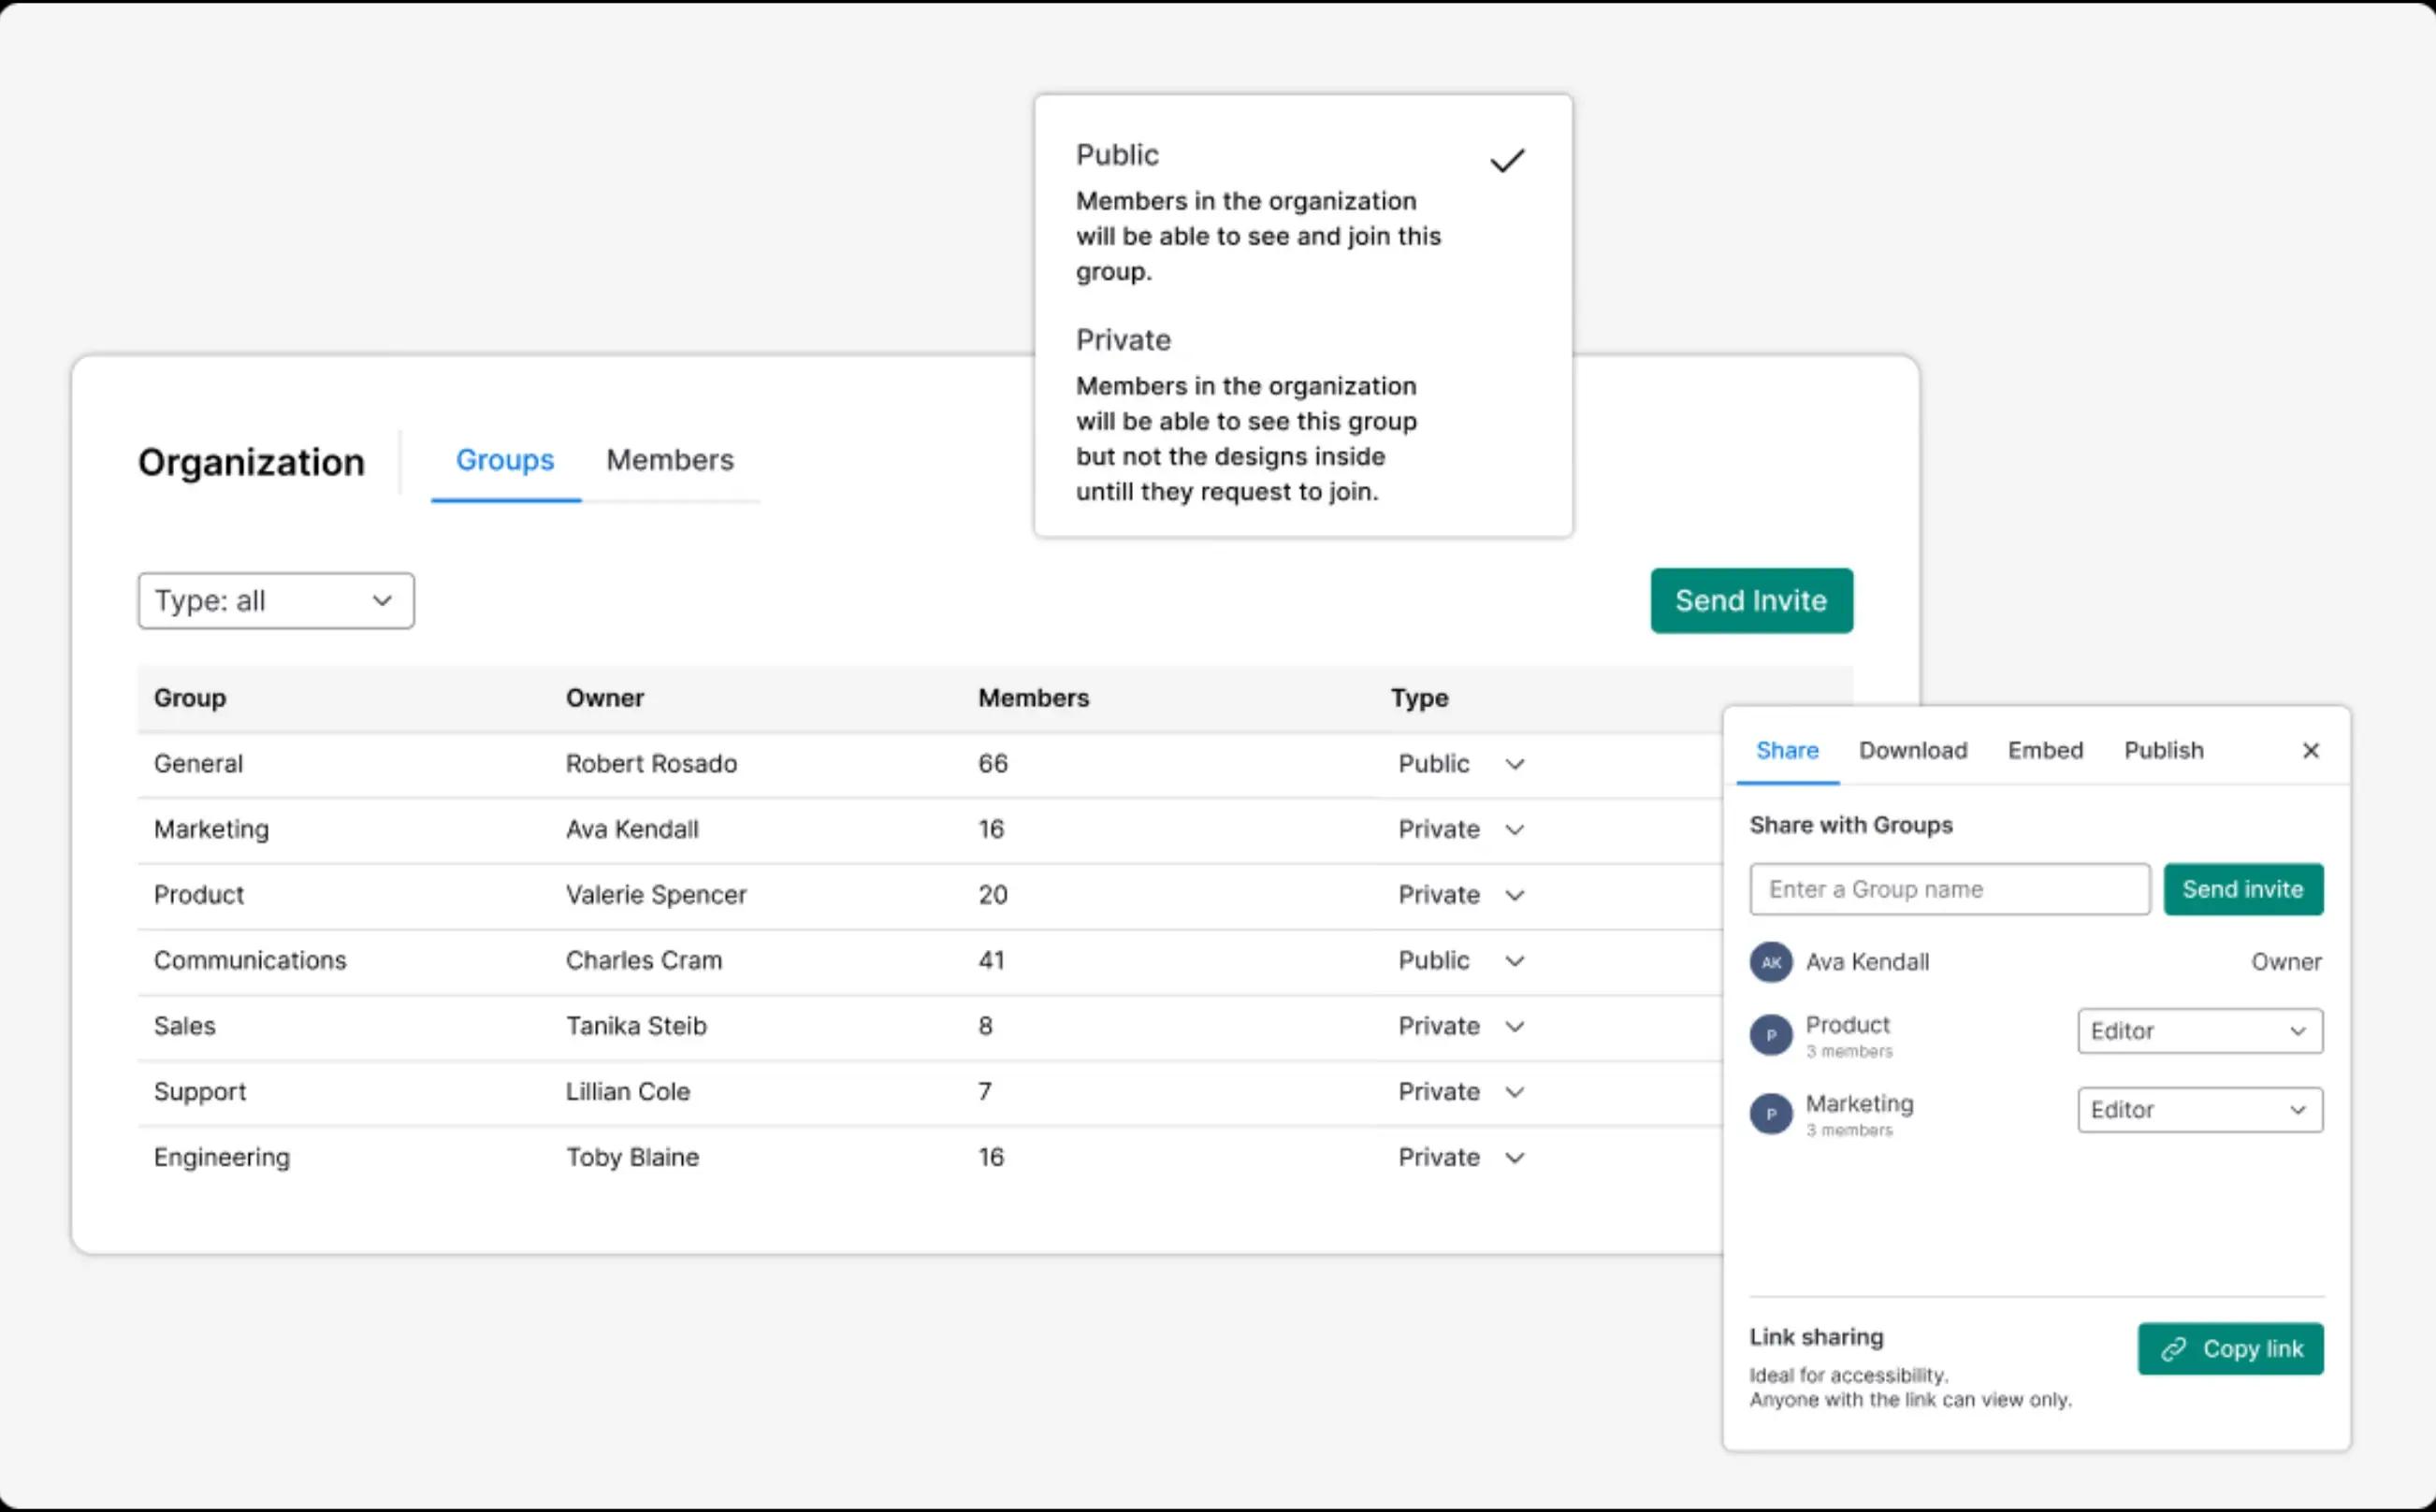The image size is (2436, 1512).
Task: Click the Embed tab option
Action: 2042,749
